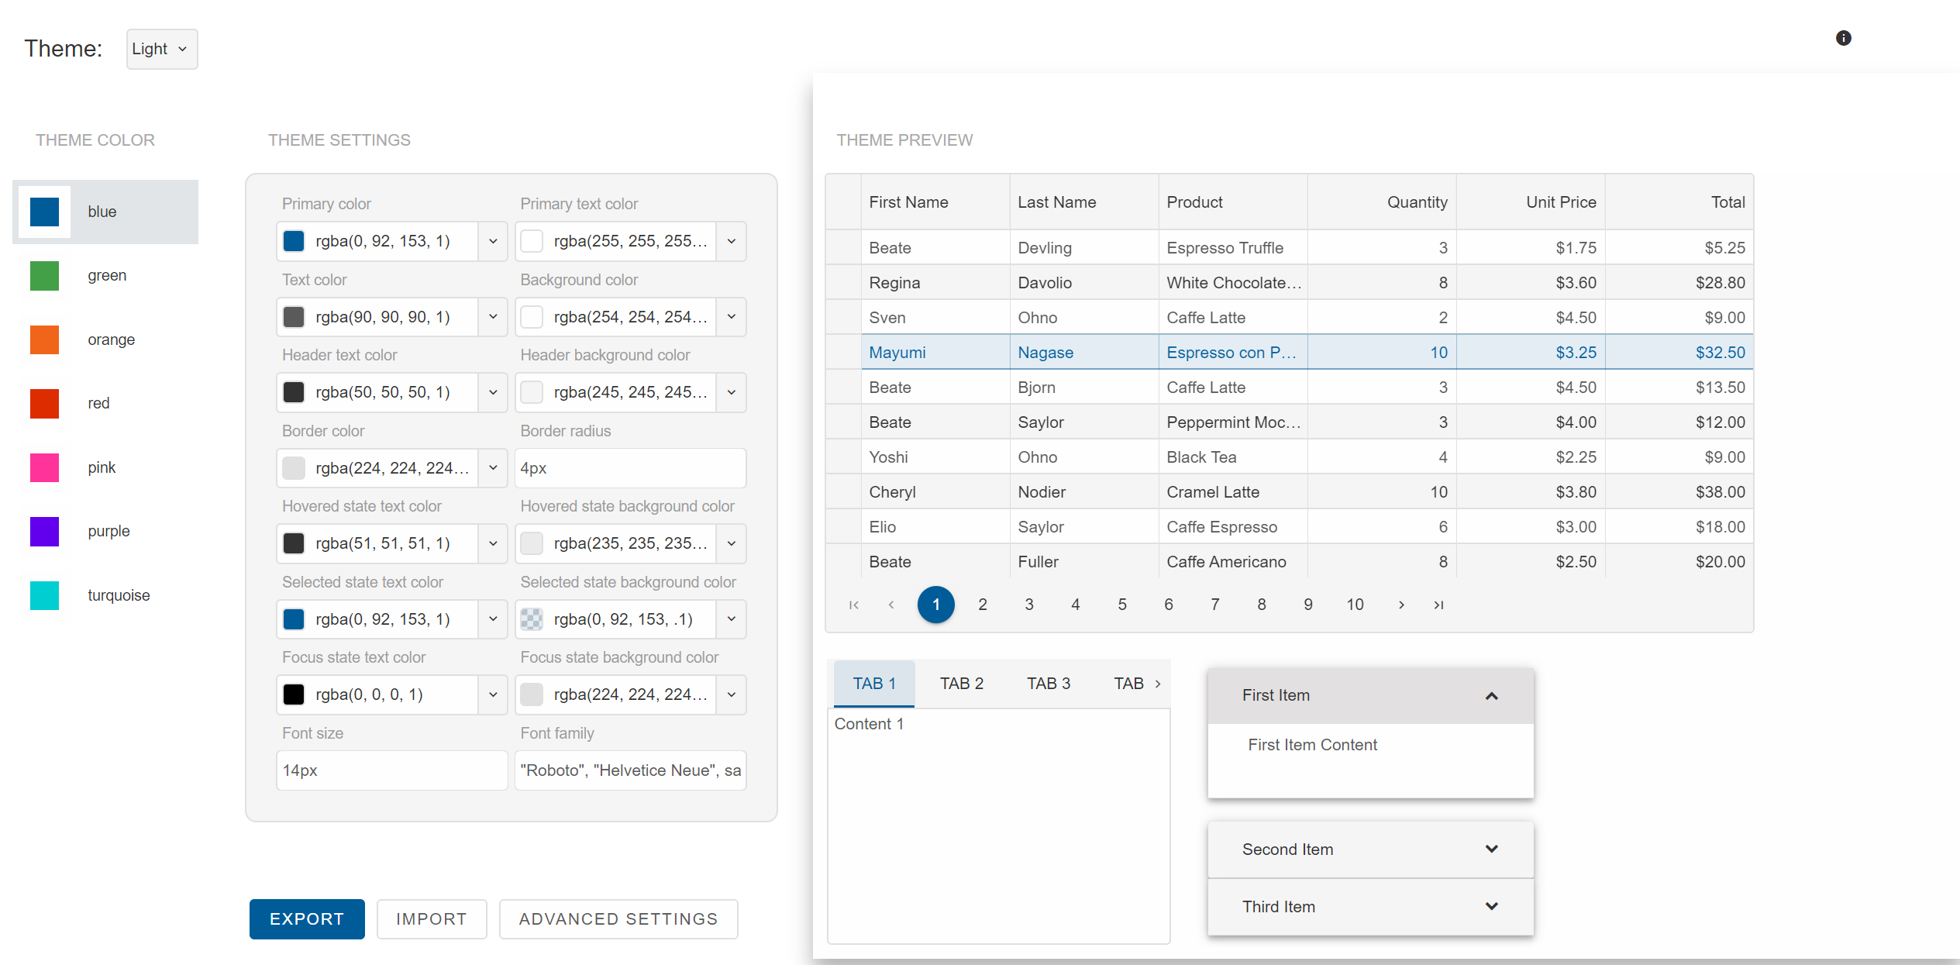Jump to the last page in pager
Viewport: 1960px width, 965px height.
pos(1438,605)
